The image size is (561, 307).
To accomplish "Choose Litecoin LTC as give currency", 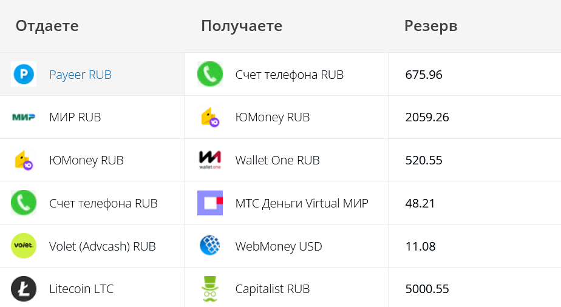I will [81, 289].
